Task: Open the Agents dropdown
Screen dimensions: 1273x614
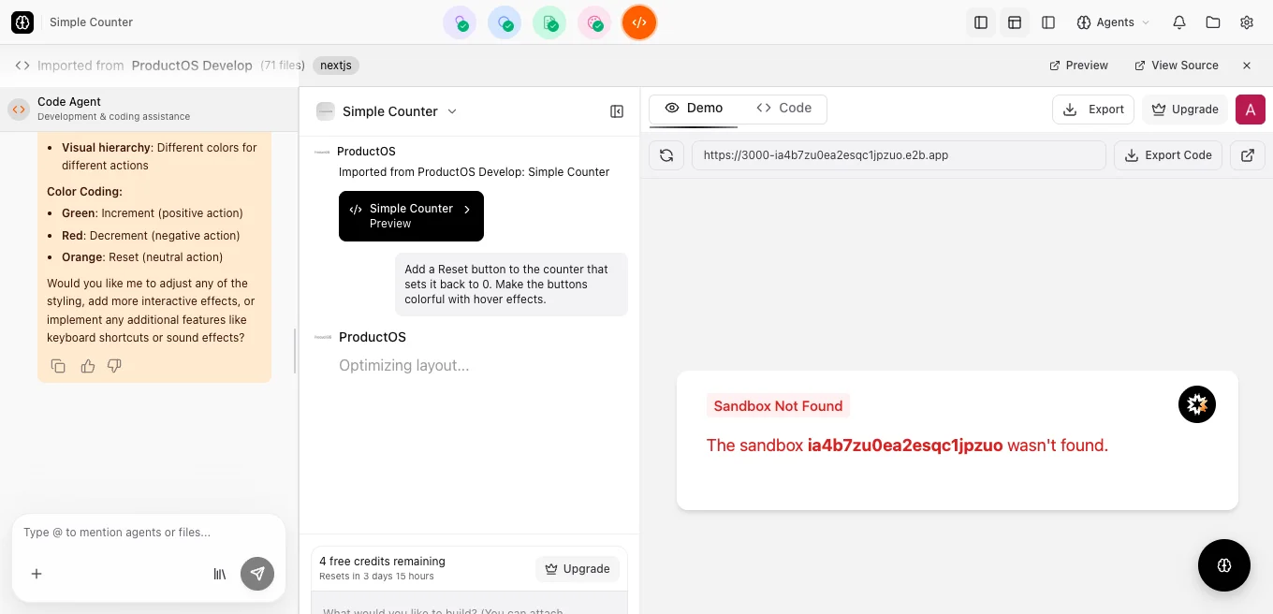Action: (1113, 22)
